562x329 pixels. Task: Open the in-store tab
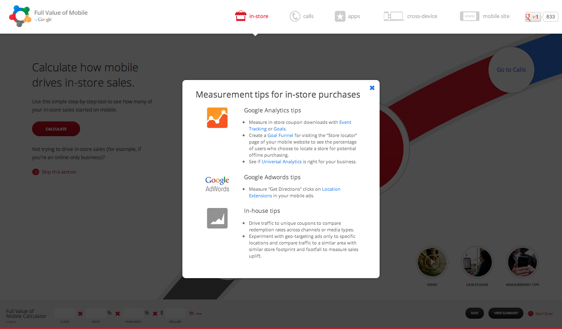tap(252, 16)
